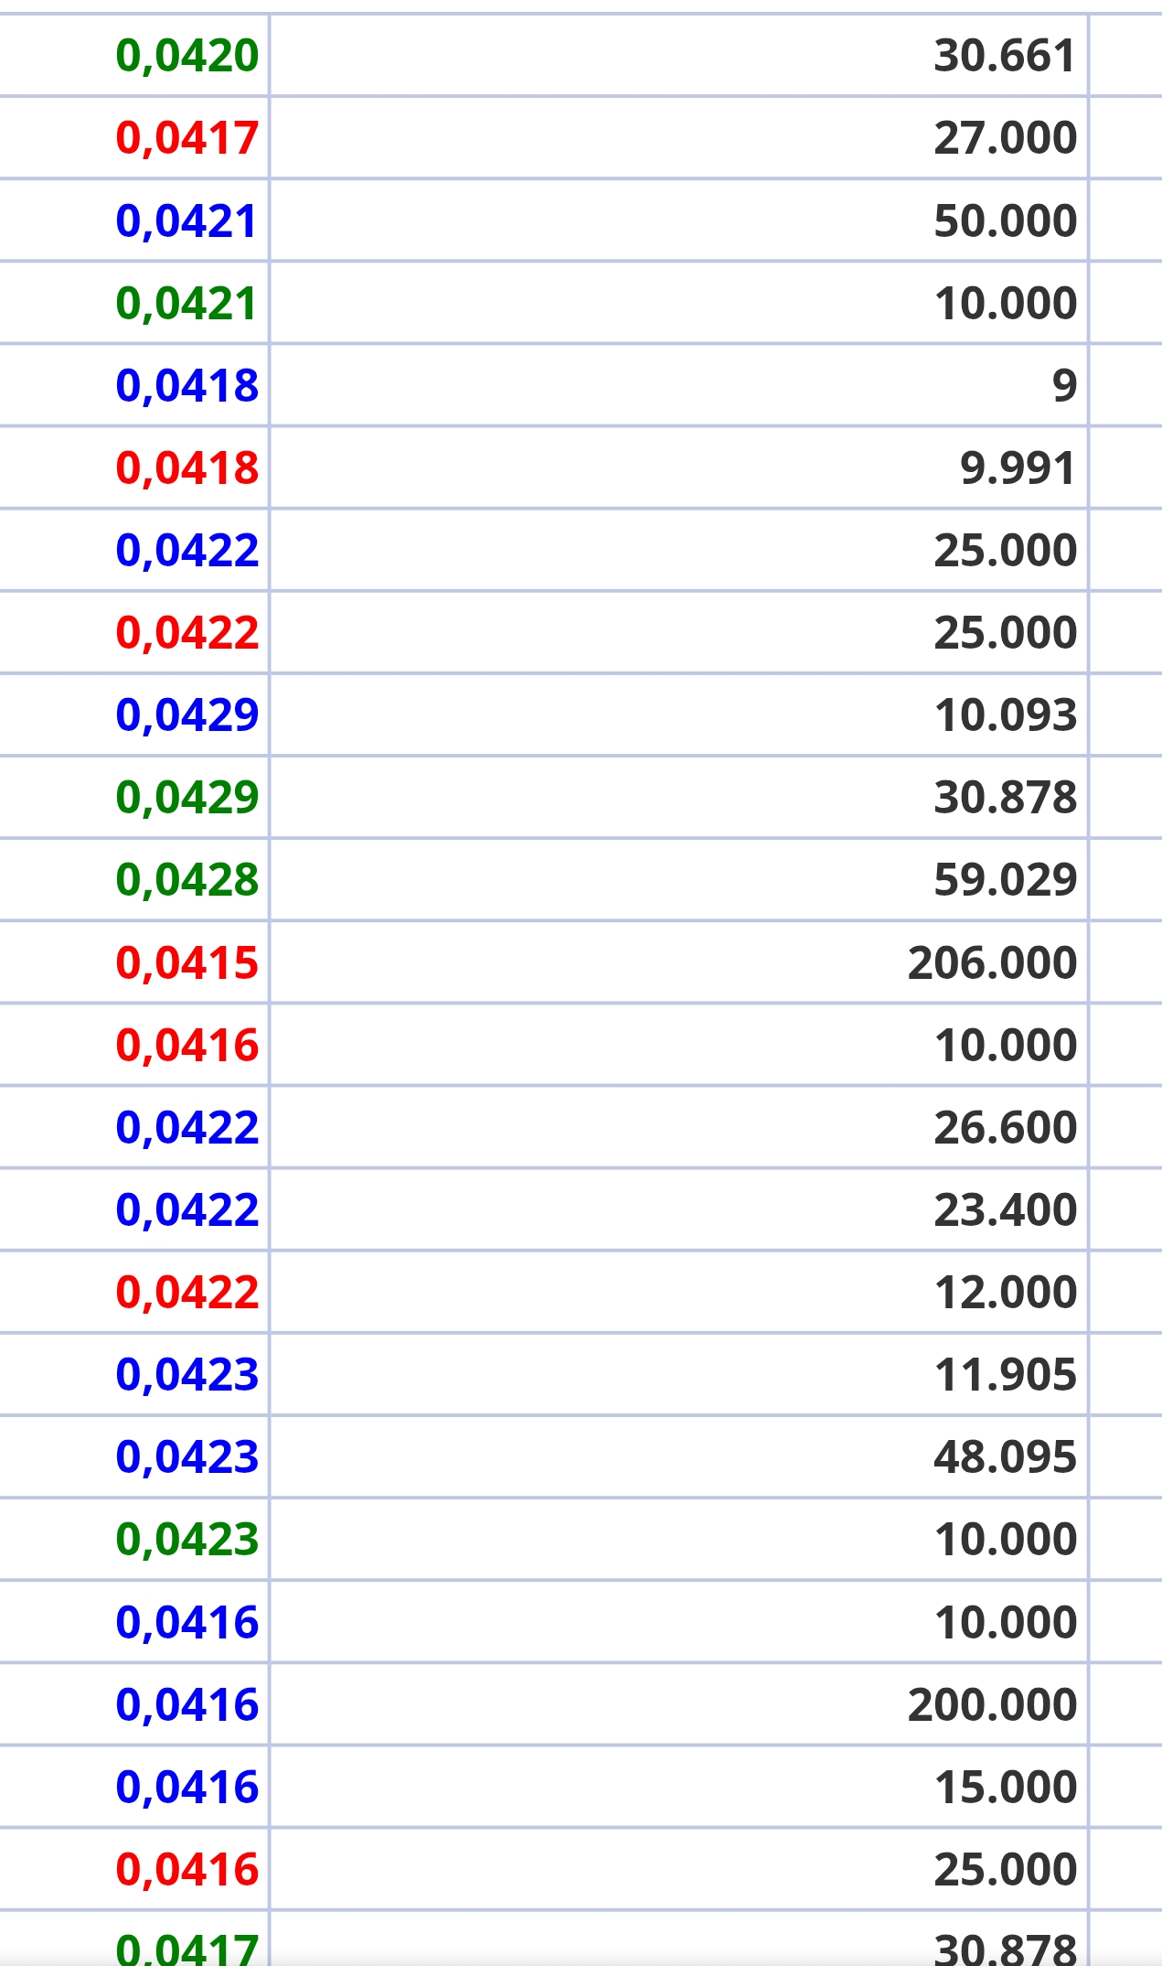Image resolution: width=1162 pixels, height=1966 pixels.
Task: Select the volume cell 48.095
Action: tap(1005, 1456)
